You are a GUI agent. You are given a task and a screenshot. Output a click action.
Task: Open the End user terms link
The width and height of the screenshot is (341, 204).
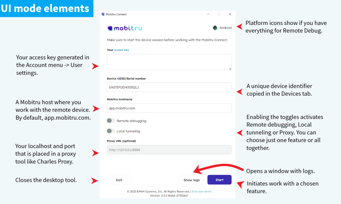coord(201,191)
